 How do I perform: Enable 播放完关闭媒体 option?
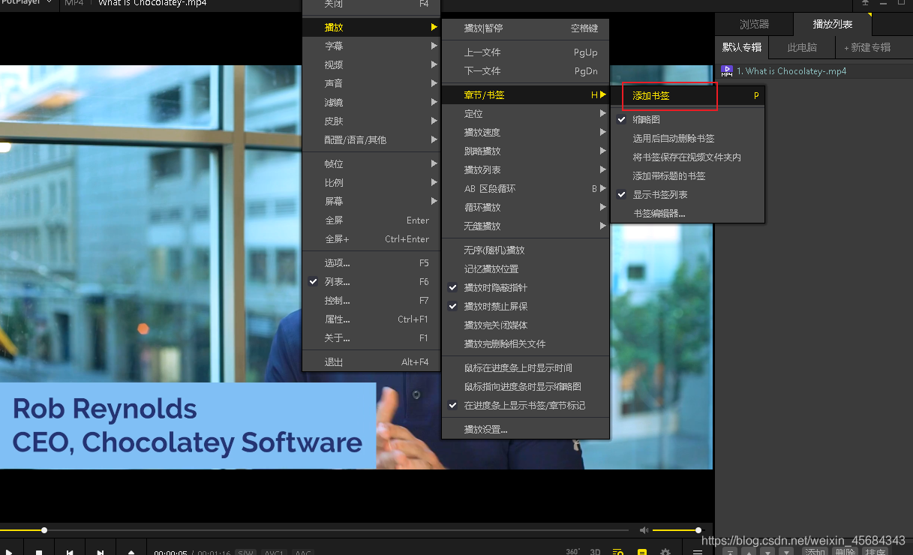[525, 325]
